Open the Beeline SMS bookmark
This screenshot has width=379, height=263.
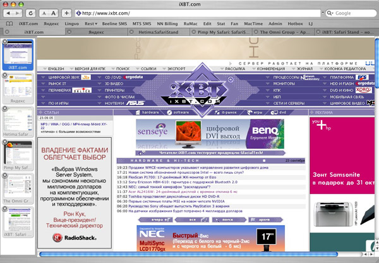click(x=114, y=24)
